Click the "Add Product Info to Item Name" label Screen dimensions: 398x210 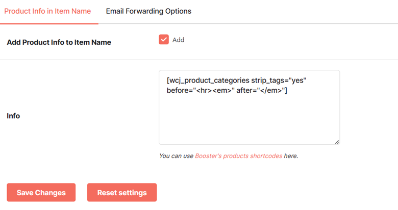point(59,42)
